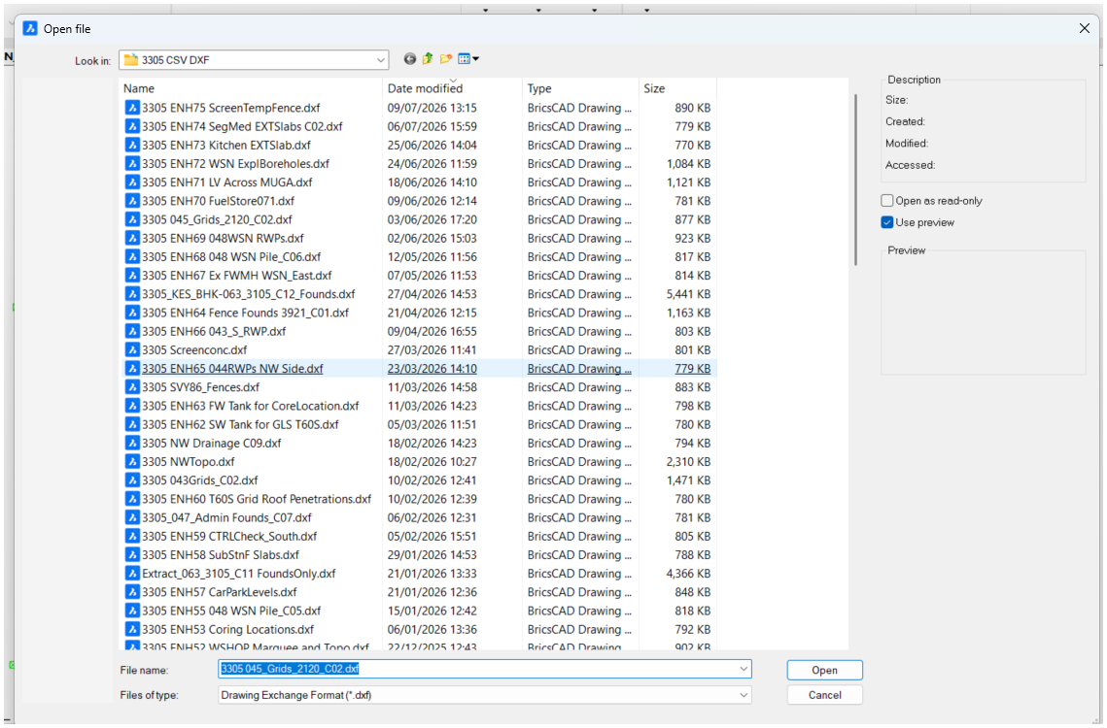
Task: Click folder icon in Look in box
Action: coord(130,60)
